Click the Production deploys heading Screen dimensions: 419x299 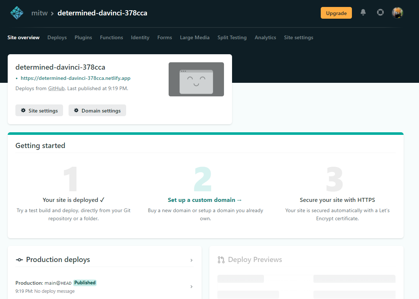[58, 259]
